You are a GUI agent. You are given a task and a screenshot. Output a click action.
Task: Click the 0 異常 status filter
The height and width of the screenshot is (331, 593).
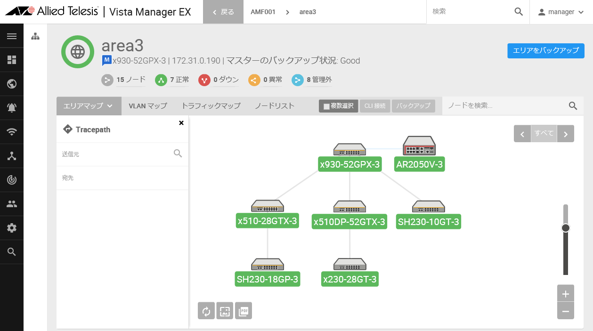[x=265, y=80]
